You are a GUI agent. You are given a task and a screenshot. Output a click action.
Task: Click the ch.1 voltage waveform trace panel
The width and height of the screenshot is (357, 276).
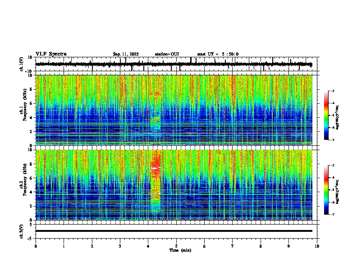(177, 64)
